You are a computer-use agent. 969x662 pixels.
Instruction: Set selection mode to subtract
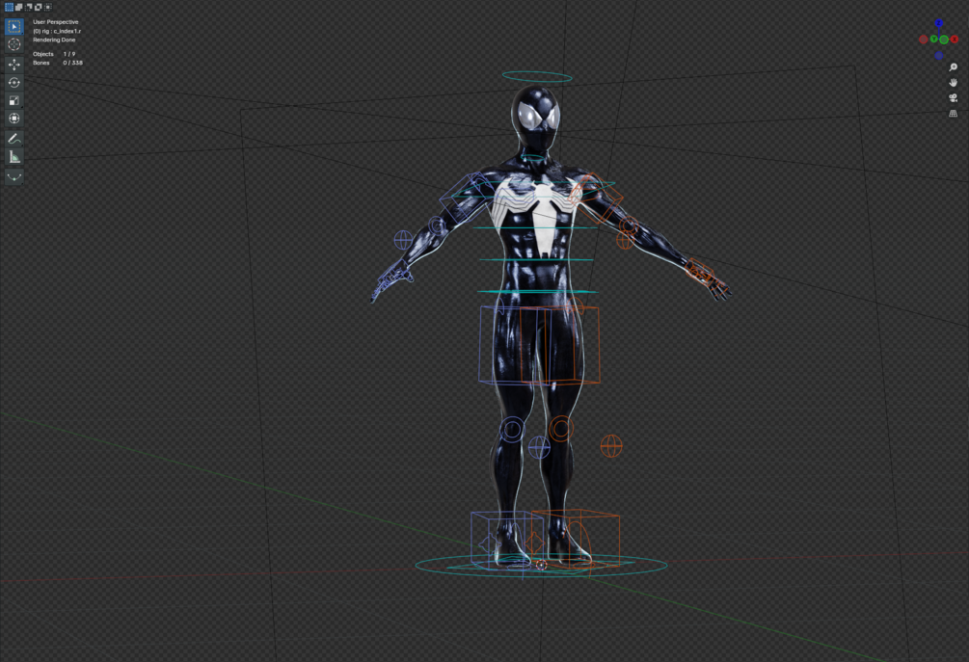(28, 8)
